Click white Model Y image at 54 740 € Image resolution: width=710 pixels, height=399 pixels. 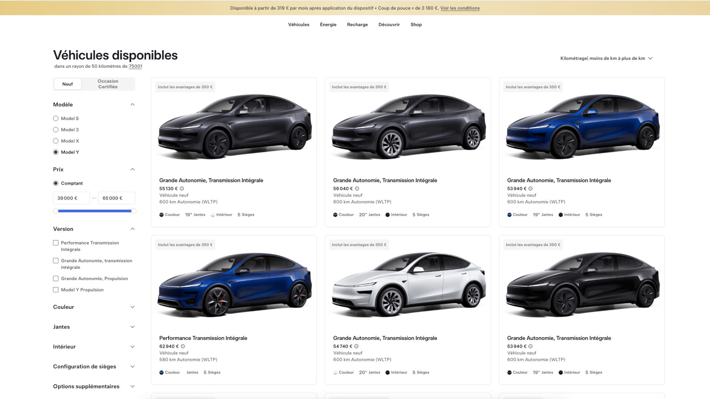point(408,284)
